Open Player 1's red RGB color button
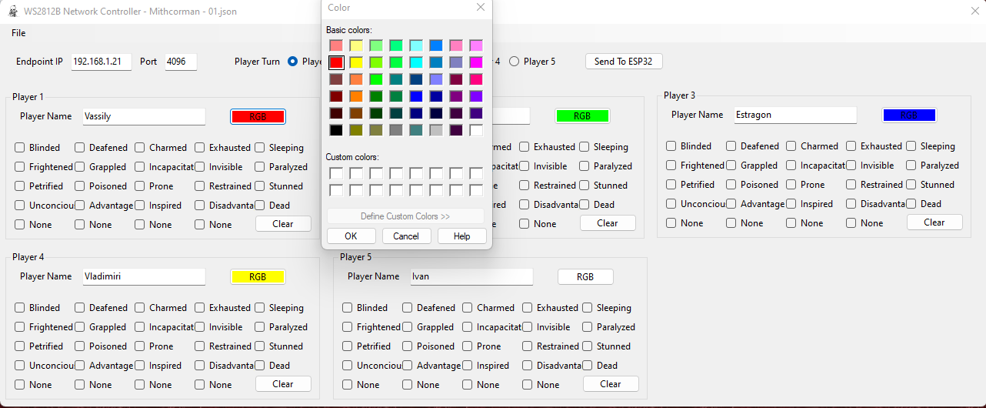Viewport: 986px width, 408px height. [x=258, y=117]
